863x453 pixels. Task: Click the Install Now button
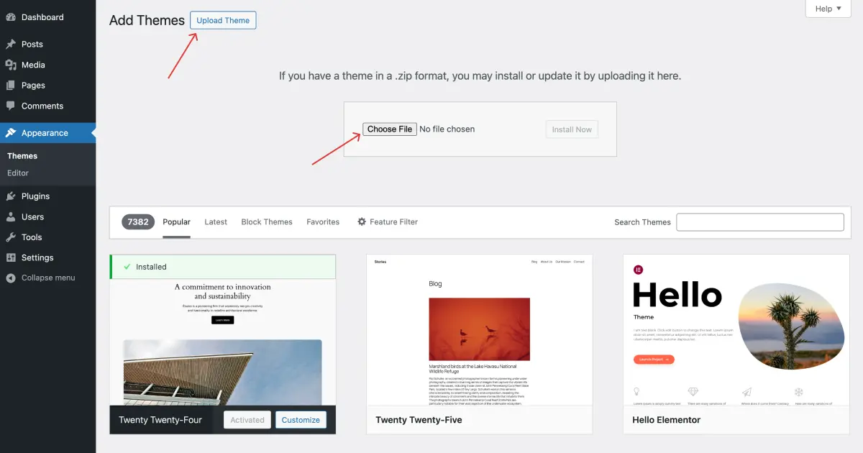572,129
